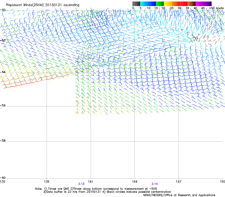Click the gray 0-5 knots color segment
The width and height of the screenshot is (225, 197).
(x=137, y=4)
